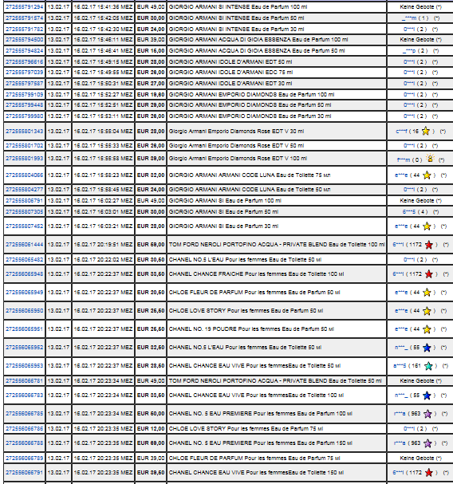The height and width of the screenshot is (484, 453).
Task: Click 'Keine Gebote' in CHLOE FLEUR 75 row
Action: click(417, 458)
